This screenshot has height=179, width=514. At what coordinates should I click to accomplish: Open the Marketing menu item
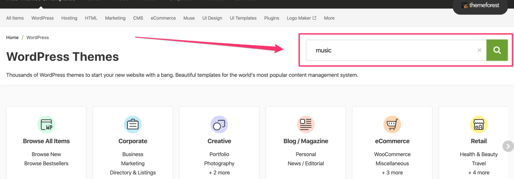(x=115, y=18)
